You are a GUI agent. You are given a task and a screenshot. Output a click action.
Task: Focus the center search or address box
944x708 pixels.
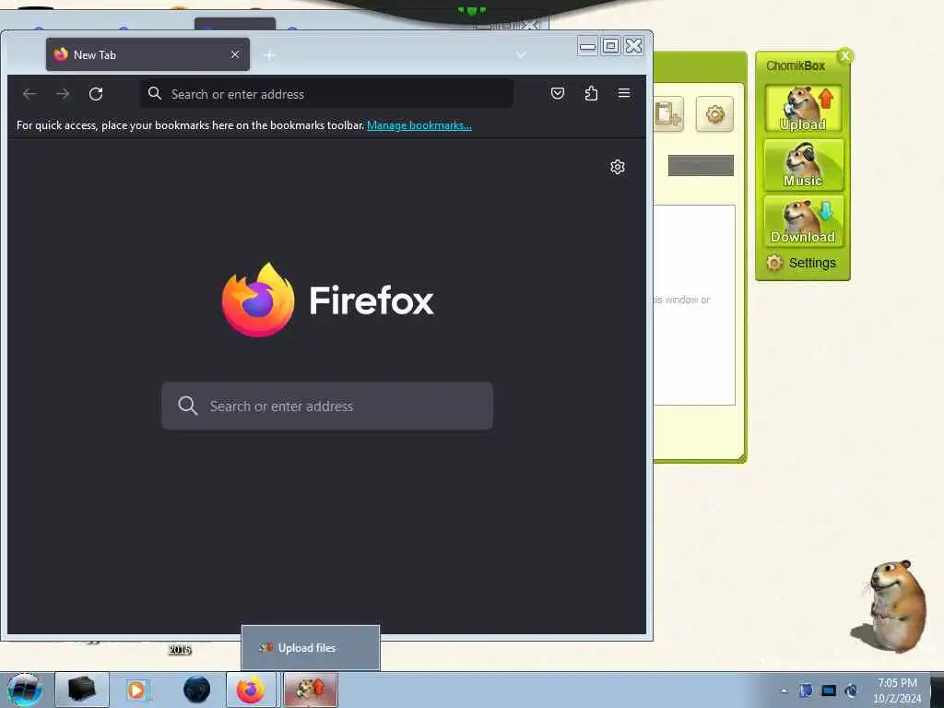point(327,406)
